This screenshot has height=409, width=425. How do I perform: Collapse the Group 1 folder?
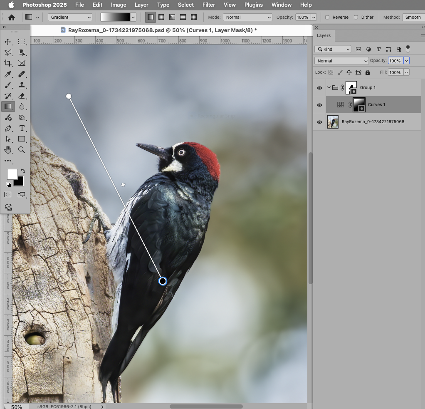[329, 87]
